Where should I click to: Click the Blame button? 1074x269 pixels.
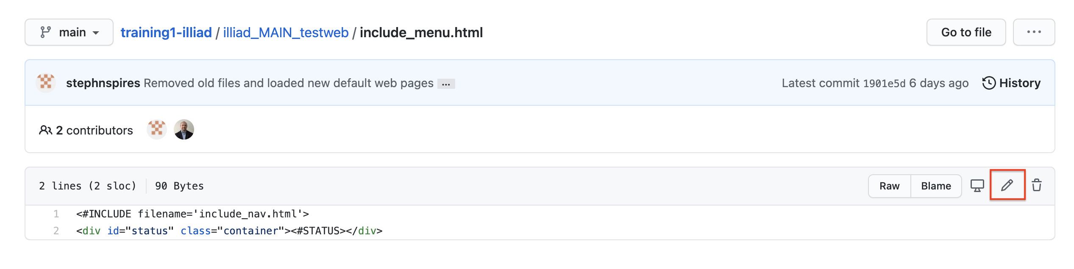[936, 186]
